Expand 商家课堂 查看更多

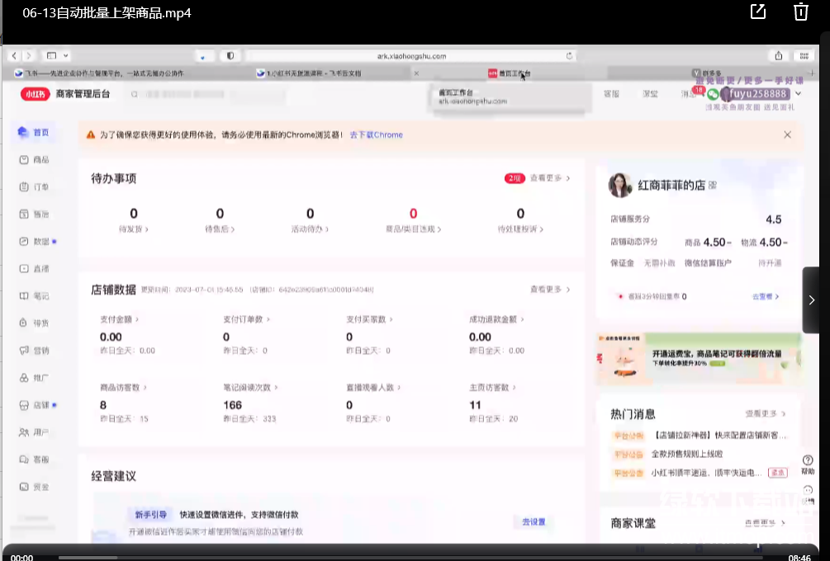[x=766, y=523]
